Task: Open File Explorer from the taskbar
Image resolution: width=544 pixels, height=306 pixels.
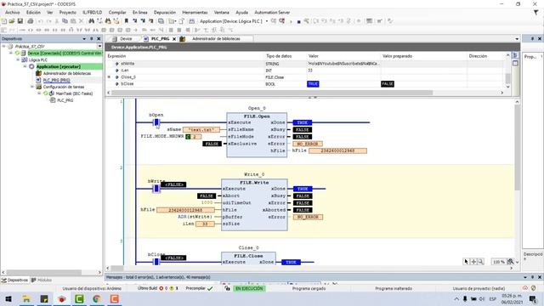Action: [26, 298]
